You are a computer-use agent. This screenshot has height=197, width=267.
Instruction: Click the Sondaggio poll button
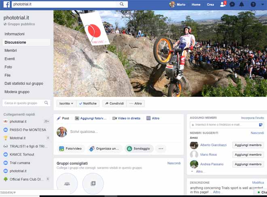click(x=139, y=148)
